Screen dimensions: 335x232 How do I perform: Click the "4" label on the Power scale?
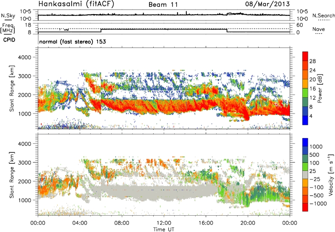coord(311,116)
